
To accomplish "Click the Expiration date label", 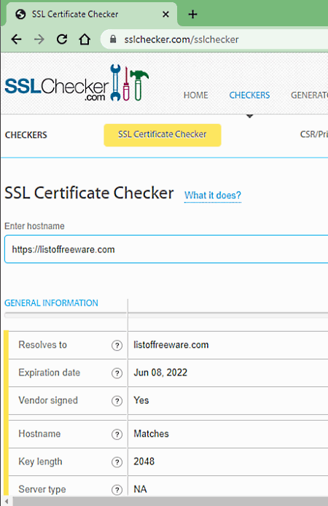I will click(49, 373).
